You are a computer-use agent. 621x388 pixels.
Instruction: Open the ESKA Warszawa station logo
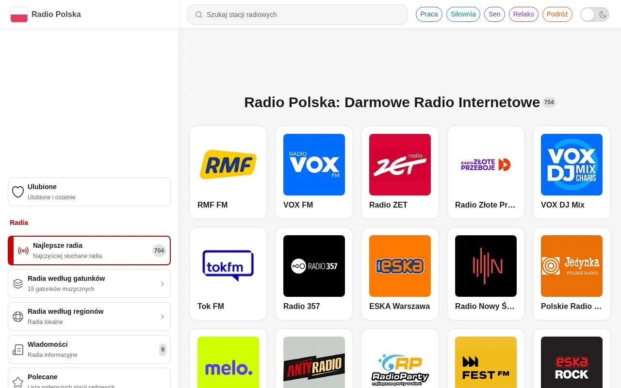(400, 266)
